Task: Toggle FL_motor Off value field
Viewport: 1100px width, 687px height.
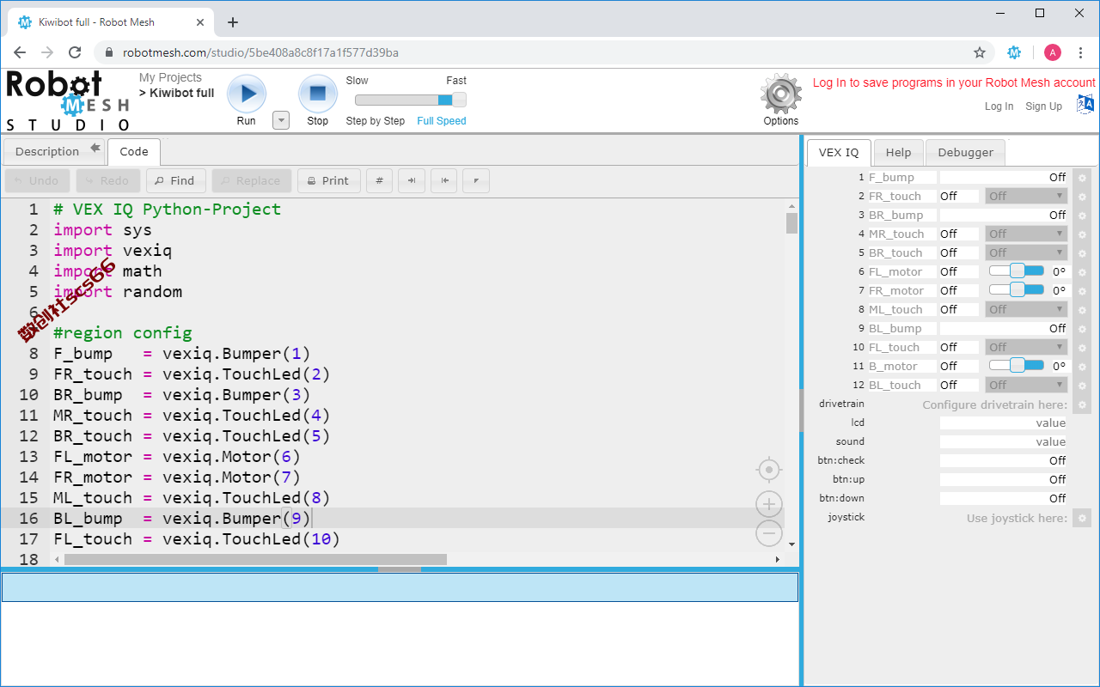Action: click(959, 272)
